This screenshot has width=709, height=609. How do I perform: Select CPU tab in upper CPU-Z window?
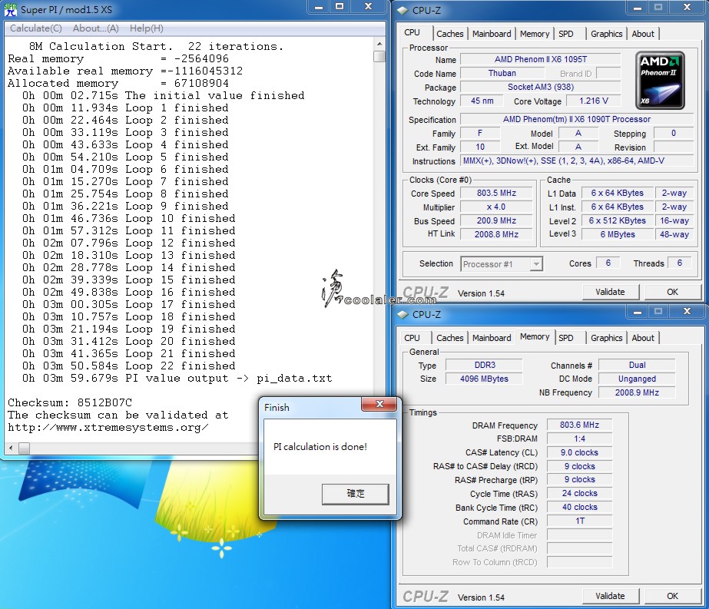point(412,32)
